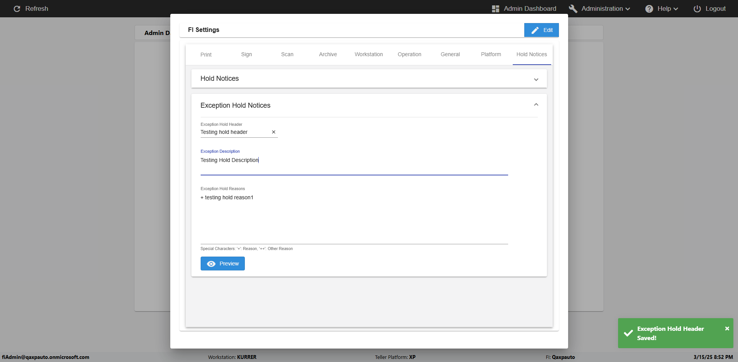The image size is (738, 362).
Task: Click the Admin Dashboard grid icon
Action: point(495,8)
